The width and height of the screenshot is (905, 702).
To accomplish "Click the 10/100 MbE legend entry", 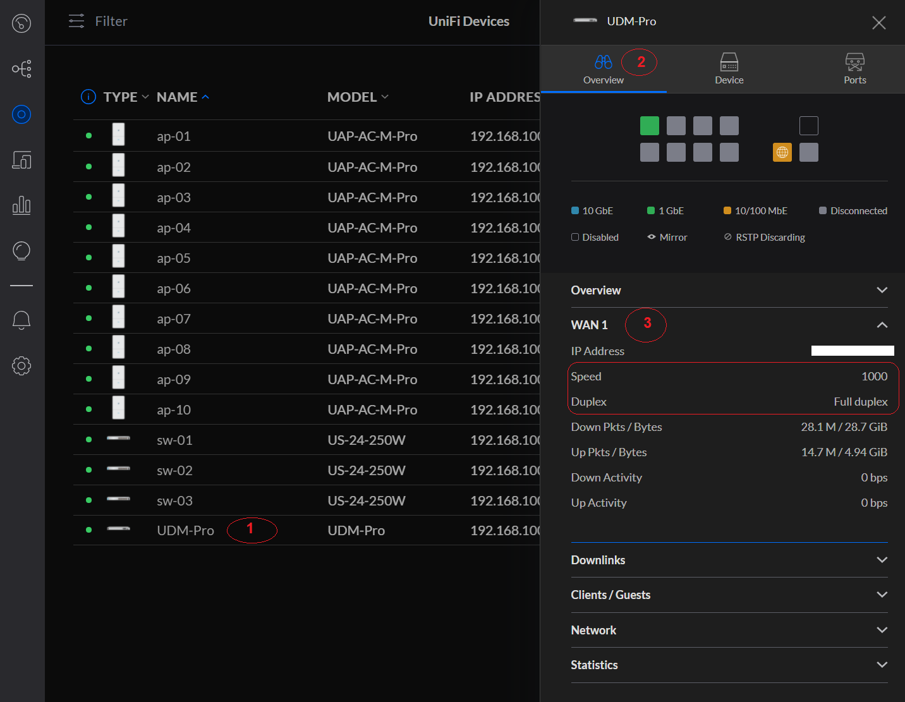I will pos(755,210).
